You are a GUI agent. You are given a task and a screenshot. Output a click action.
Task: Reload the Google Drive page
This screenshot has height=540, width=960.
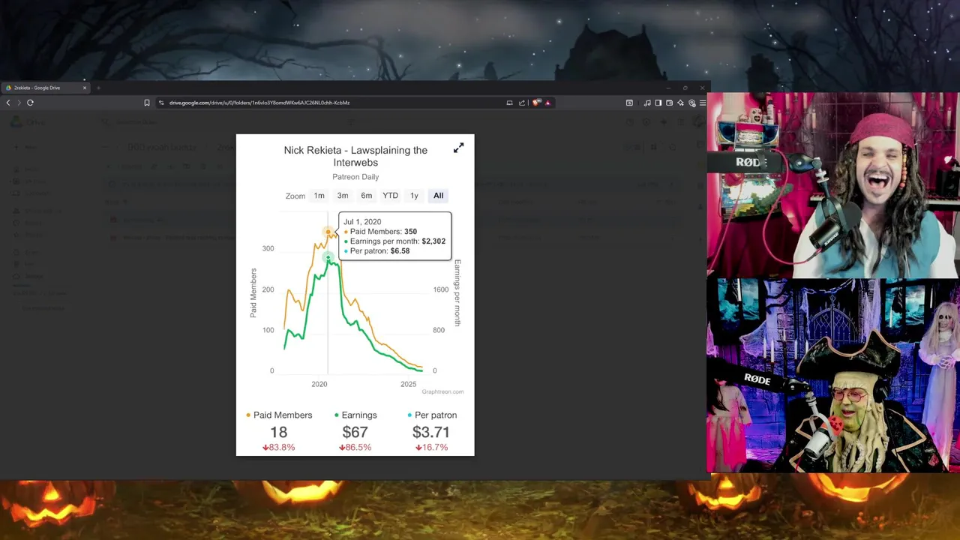tap(30, 103)
